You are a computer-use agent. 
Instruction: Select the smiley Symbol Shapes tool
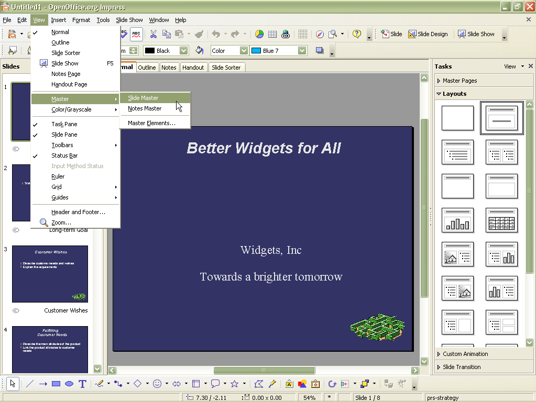[x=157, y=384]
